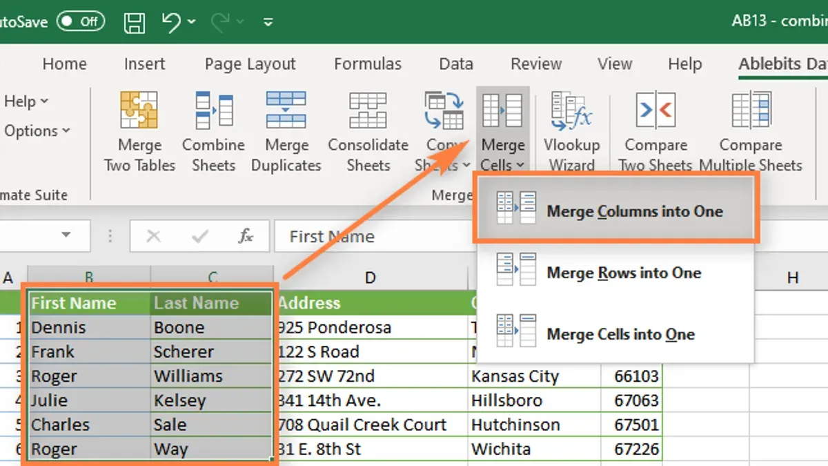Switch to the View tab

pos(614,64)
